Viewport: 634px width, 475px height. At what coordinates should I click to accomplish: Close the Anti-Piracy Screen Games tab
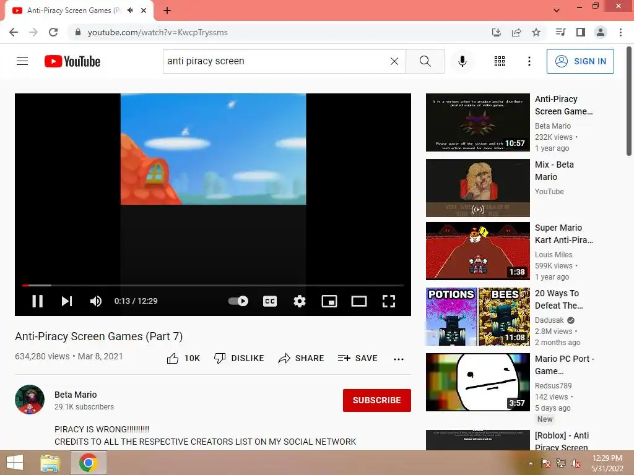[x=144, y=11]
